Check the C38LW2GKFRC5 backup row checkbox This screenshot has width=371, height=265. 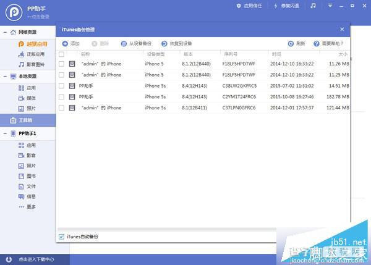61,86
